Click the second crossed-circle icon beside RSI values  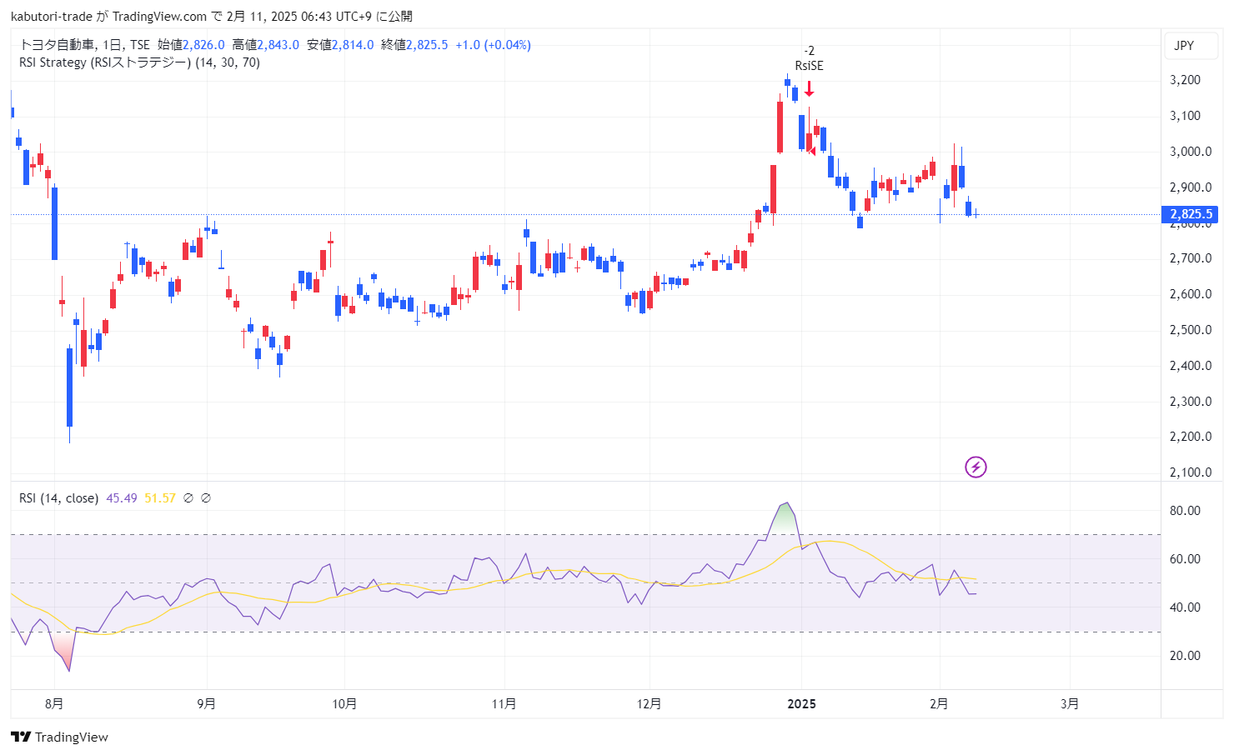click(x=206, y=498)
